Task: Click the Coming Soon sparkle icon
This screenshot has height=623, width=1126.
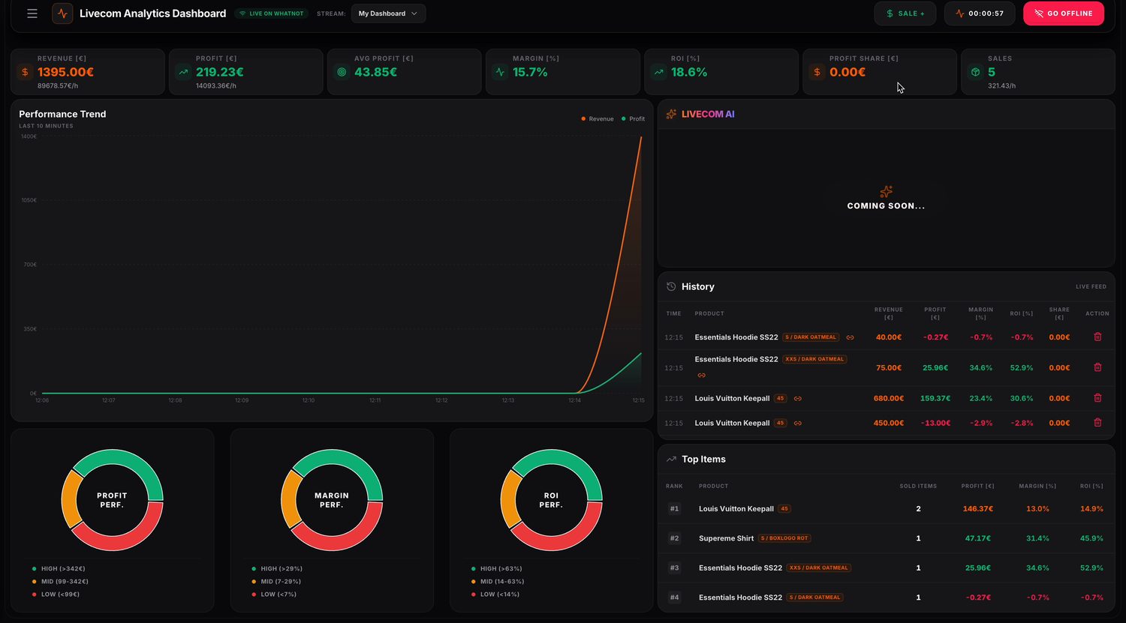Action: click(x=886, y=192)
